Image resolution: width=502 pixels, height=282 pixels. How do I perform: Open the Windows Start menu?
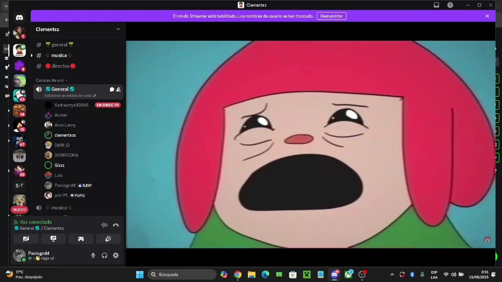(140, 275)
